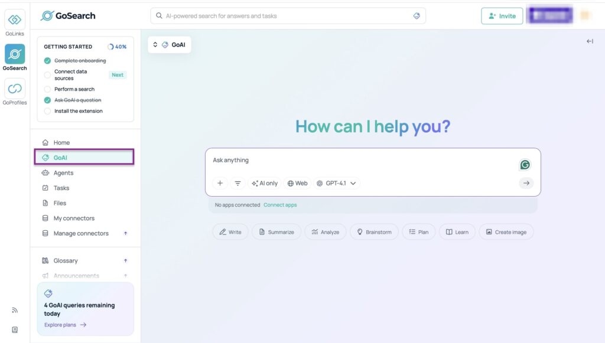This screenshot has height=343, width=605.
Task: Open the filter icon beside the plus button
Action: pyautogui.click(x=238, y=183)
